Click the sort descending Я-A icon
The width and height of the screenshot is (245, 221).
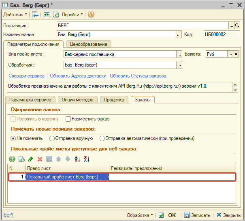click(87, 159)
